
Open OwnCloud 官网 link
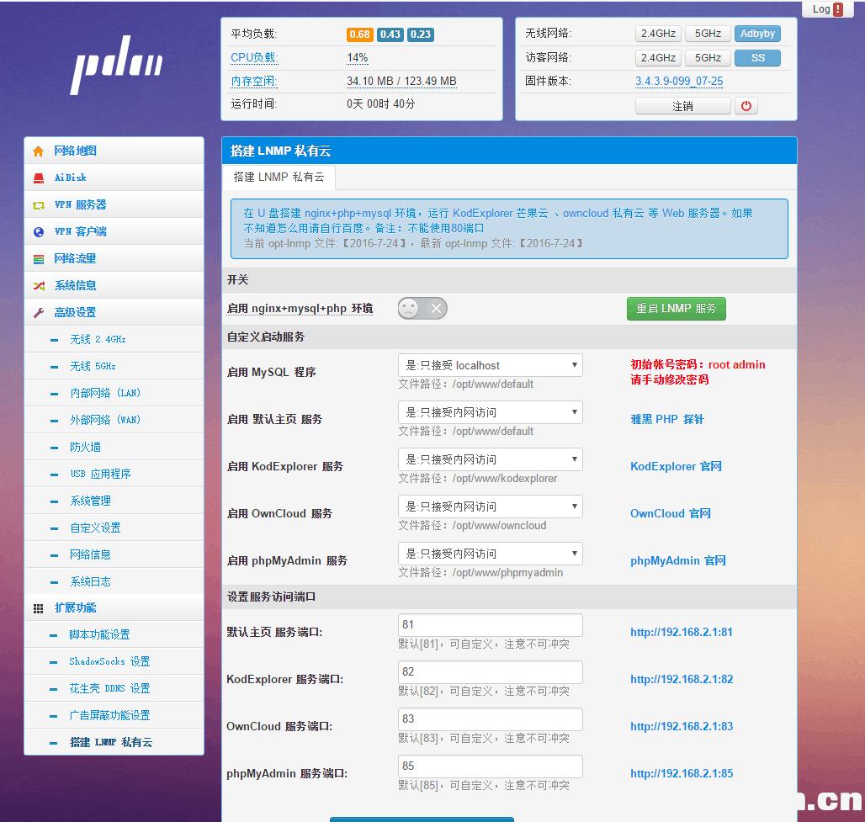pyautogui.click(x=671, y=513)
